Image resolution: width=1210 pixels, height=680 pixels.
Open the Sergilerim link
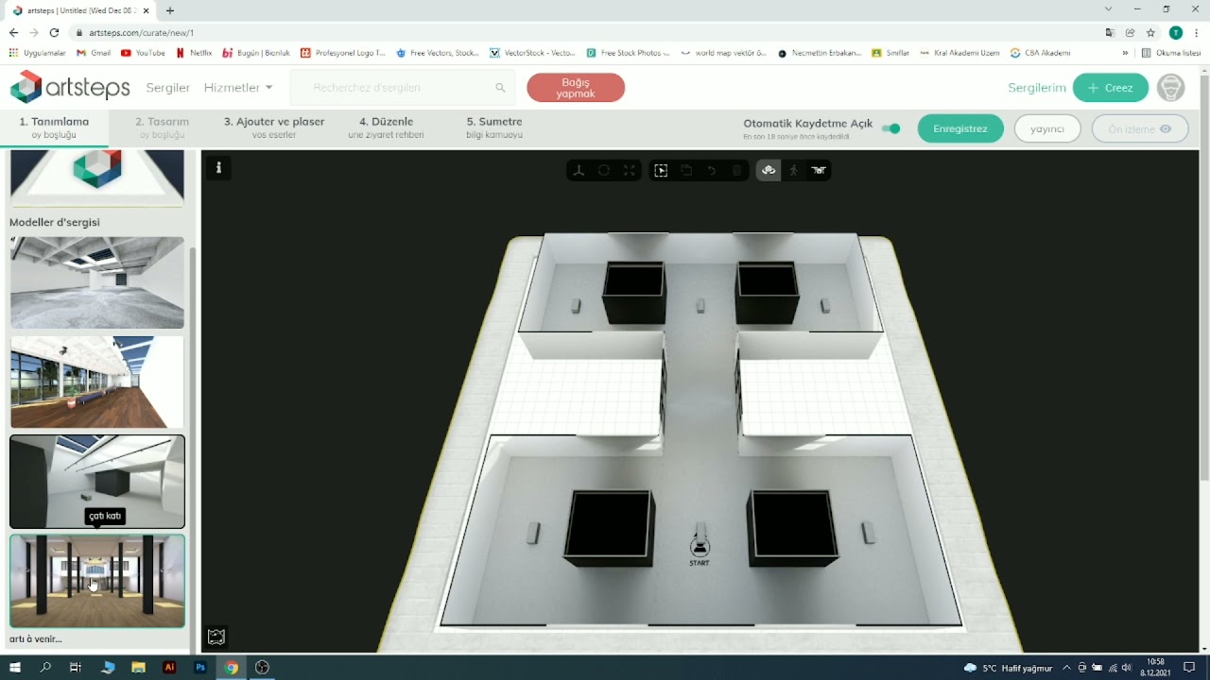tap(1037, 87)
